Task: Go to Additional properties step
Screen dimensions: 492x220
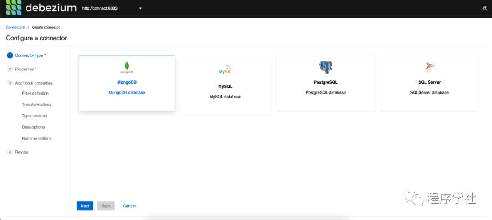Action: point(34,83)
